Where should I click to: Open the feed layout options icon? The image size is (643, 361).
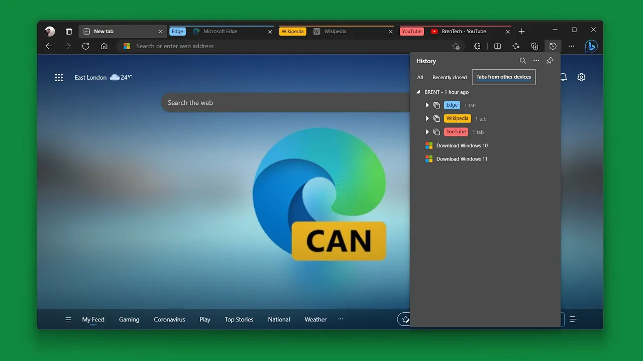click(573, 319)
